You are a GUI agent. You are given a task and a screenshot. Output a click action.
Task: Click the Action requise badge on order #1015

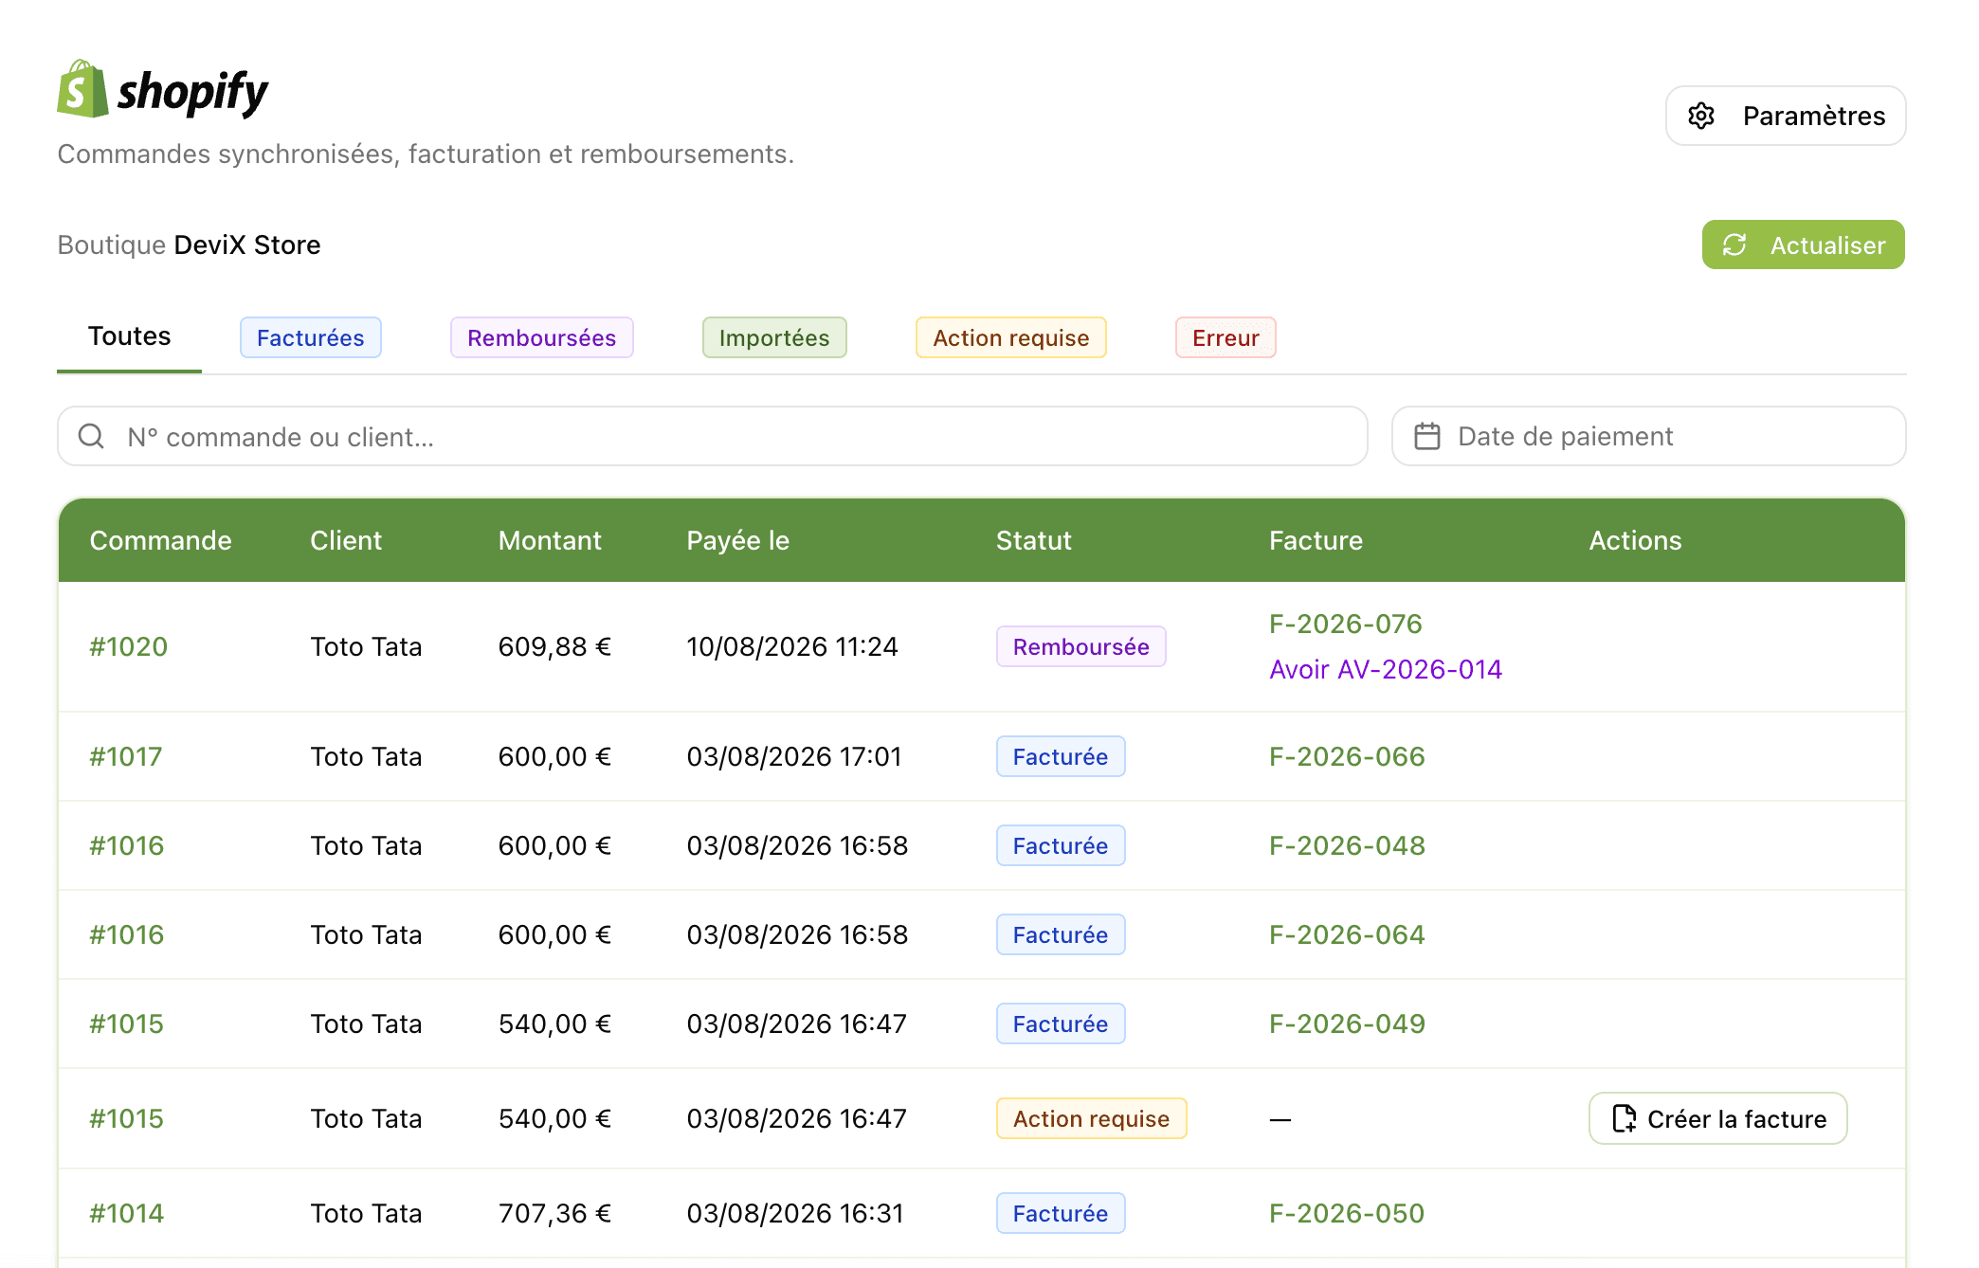1091,1118
